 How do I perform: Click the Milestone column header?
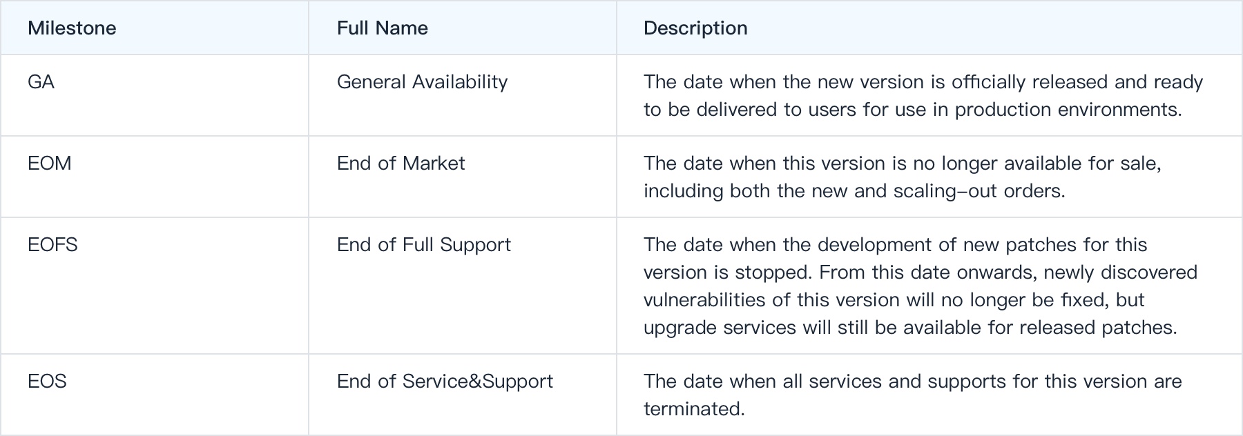coord(72,28)
